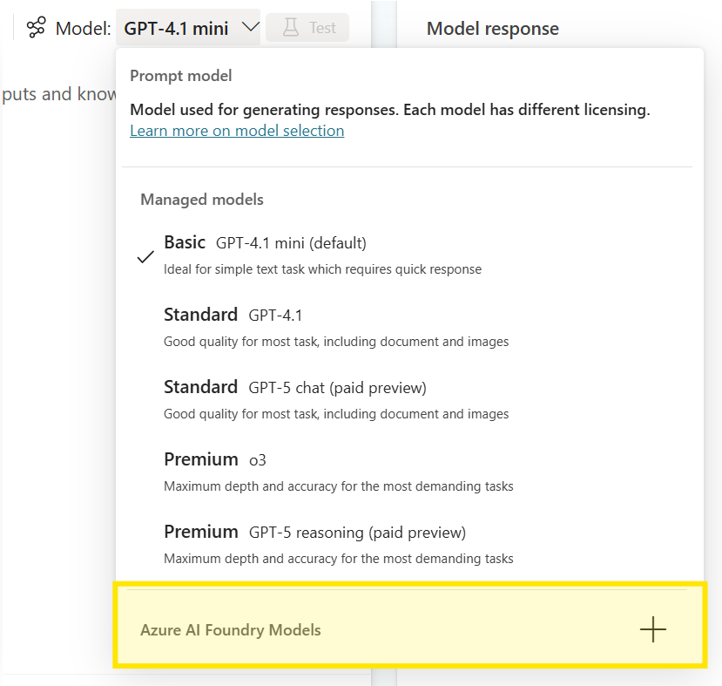
Task: Click the flask icon on Test button
Action: click(x=291, y=28)
